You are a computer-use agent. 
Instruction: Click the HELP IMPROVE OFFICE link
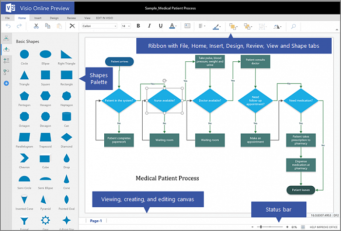pyautogui.click(x=323, y=227)
